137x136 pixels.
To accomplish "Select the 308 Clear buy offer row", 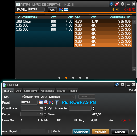I will pos(44,21).
